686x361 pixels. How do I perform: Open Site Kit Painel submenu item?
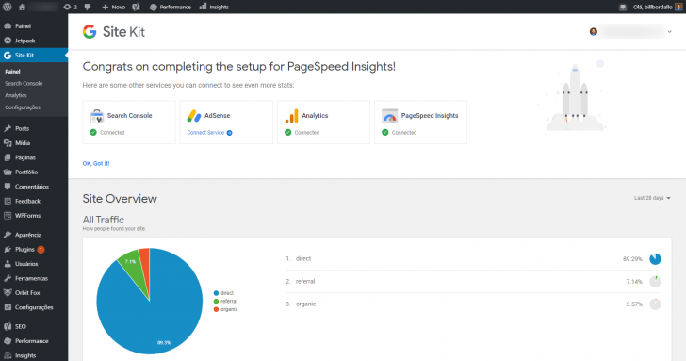coord(12,72)
